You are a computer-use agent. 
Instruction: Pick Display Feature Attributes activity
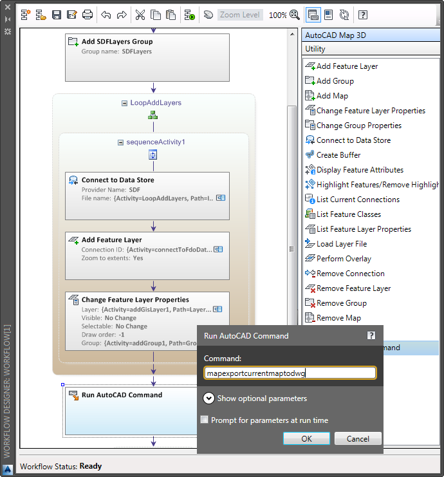point(354,170)
